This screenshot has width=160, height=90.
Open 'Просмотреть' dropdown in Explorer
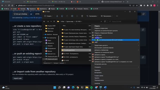[x=107, y=16]
